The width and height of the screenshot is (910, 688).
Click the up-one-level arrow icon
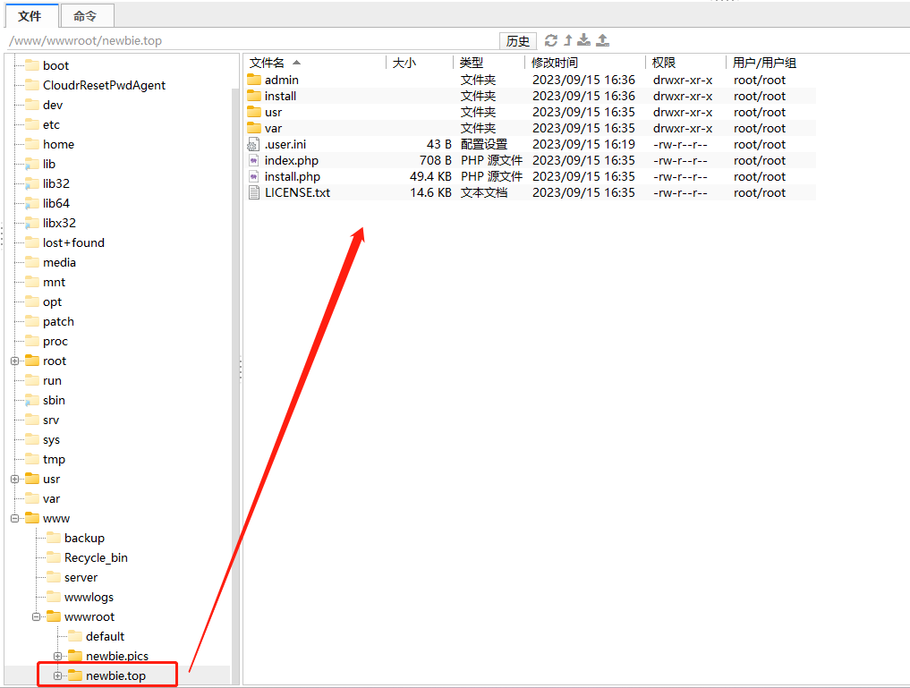tap(568, 40)
